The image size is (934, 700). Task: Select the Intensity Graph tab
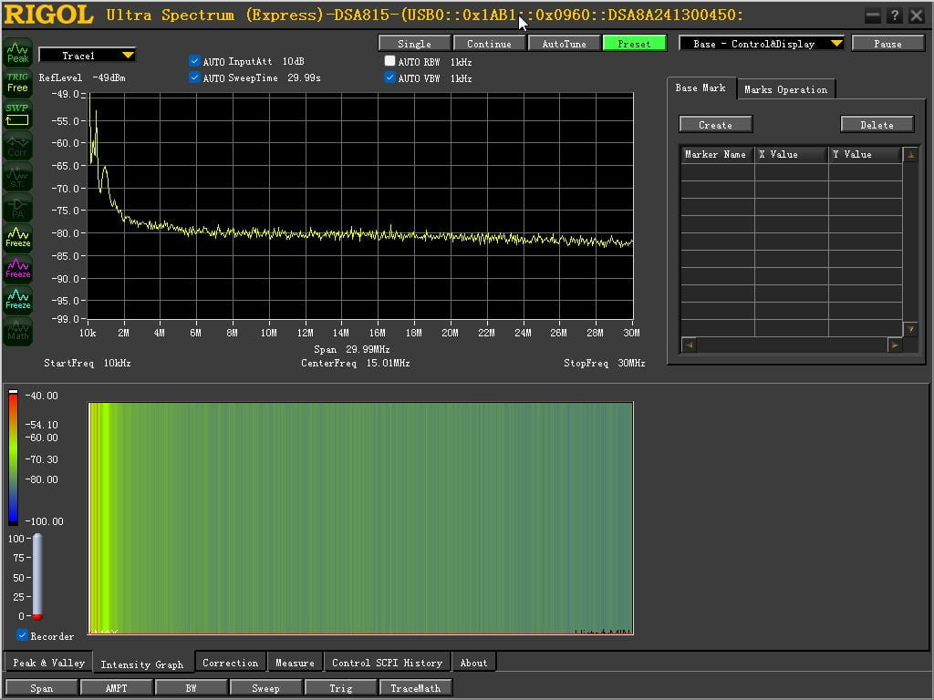[141, 664]
